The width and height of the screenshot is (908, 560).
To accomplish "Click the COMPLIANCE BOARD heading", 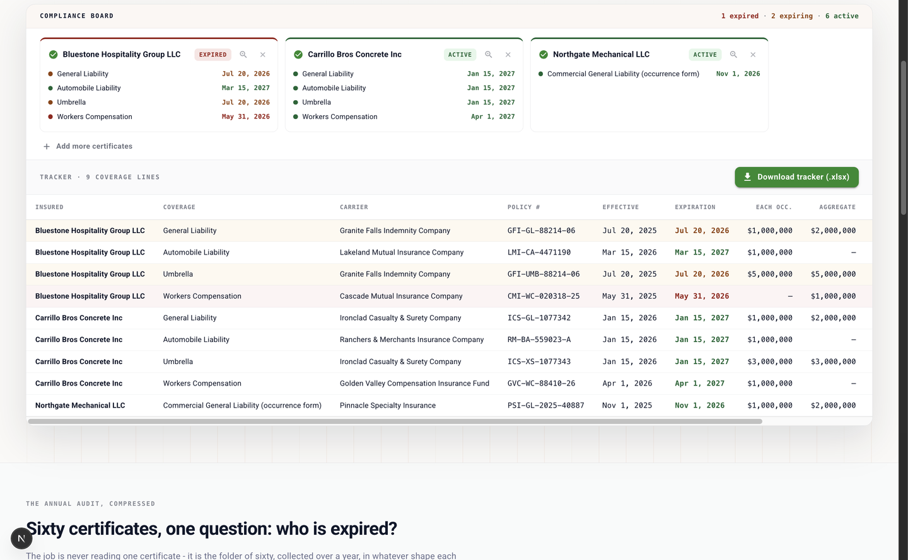I will 77,16.
